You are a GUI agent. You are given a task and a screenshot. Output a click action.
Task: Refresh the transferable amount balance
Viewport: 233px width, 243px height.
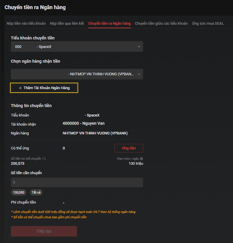(x=44, y=159)
